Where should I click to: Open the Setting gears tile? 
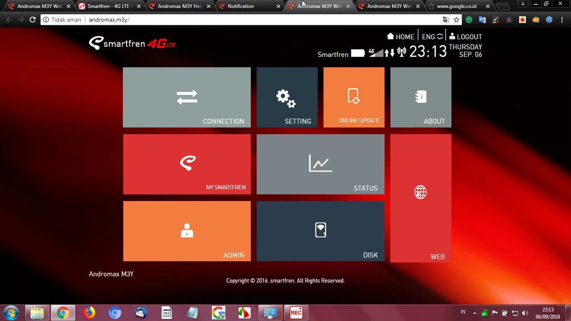(287, 97)
